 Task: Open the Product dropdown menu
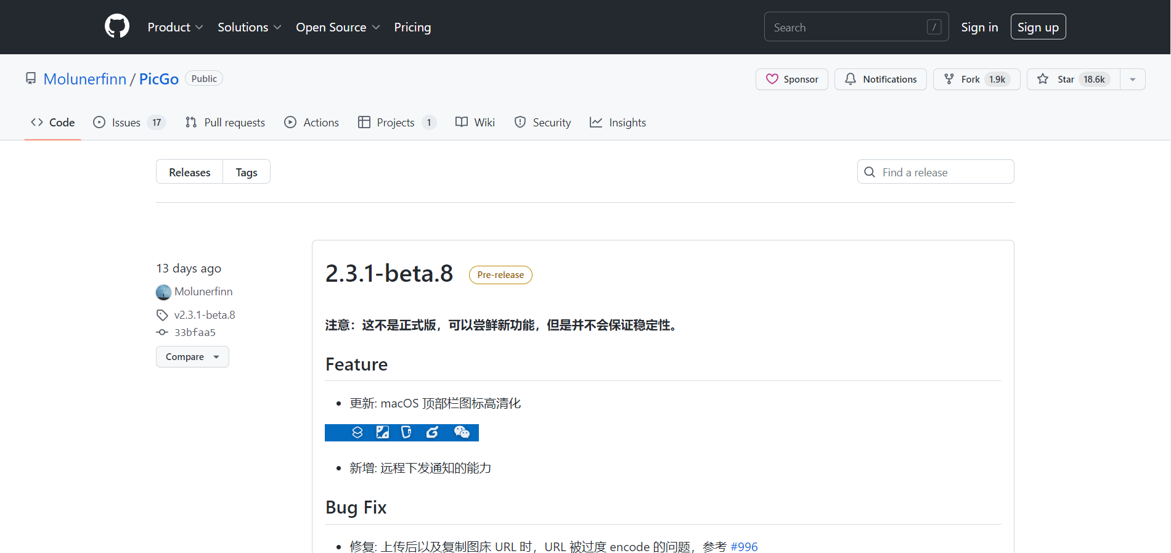pos(175,27)
